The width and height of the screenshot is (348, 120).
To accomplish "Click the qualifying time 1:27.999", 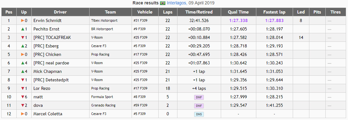I will pyautogui.click(x=238, y=97).
